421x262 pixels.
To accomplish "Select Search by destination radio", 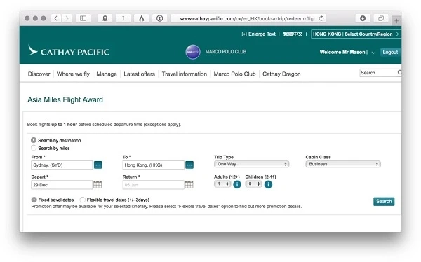I will [x=34, y=140].
